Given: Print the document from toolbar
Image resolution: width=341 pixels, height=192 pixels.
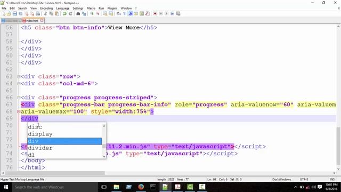Looking at the screenshot, I should point(38,14).
